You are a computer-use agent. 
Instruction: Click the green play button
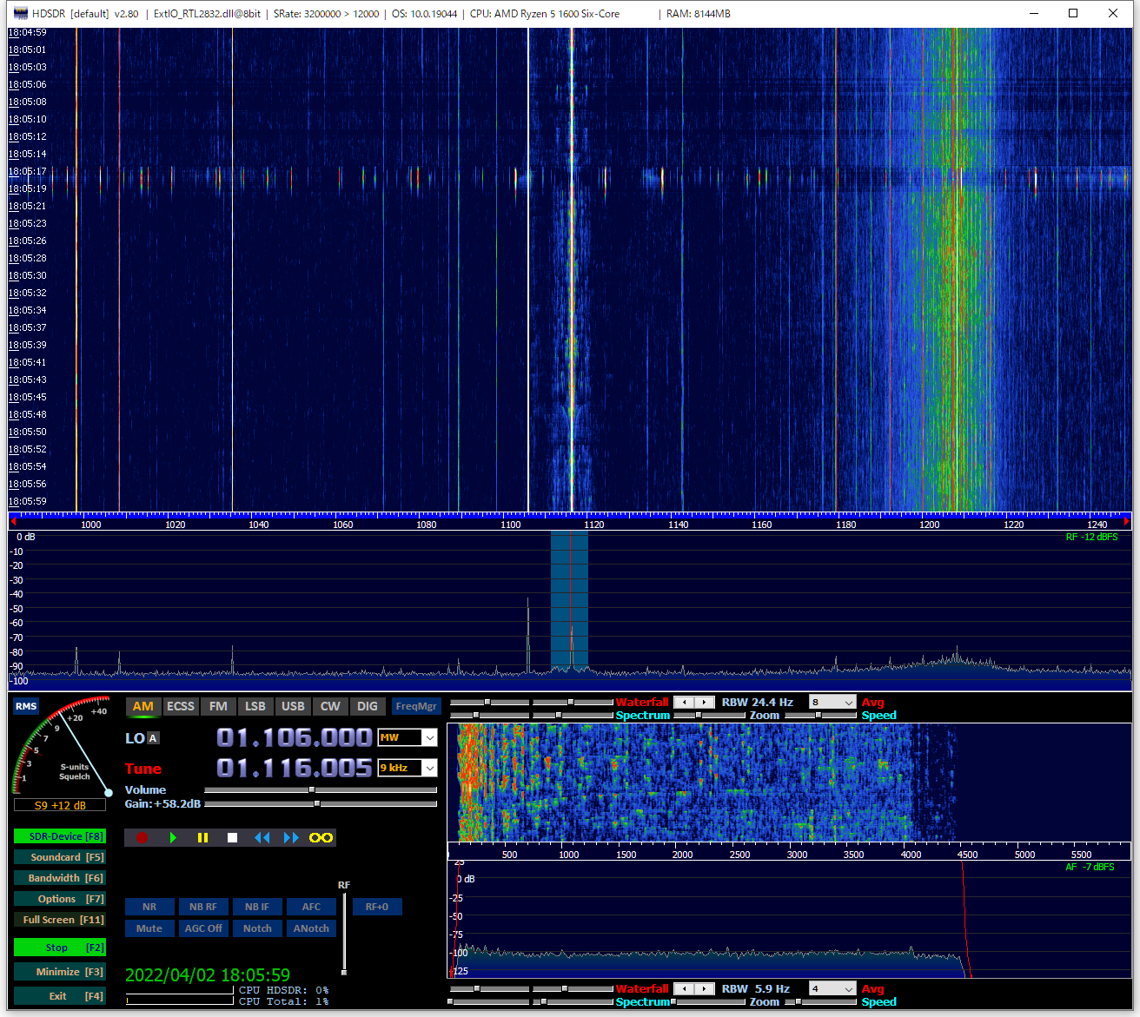173,837
